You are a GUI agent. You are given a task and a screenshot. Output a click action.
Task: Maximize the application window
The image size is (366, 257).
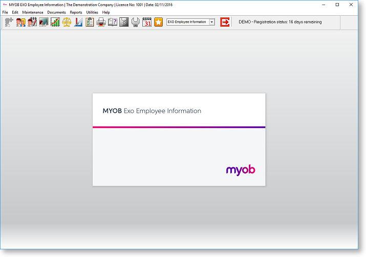point(337,5)
